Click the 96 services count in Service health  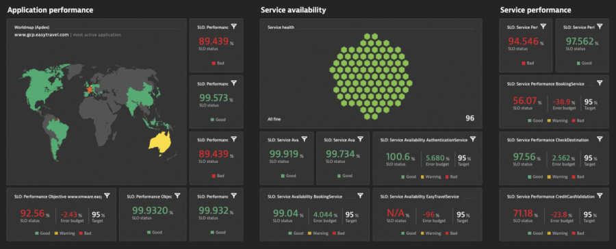[x=470, y=118]
